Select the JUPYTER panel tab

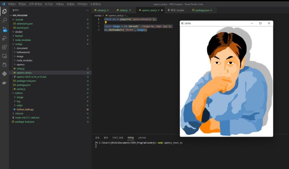tap(142, 138)
